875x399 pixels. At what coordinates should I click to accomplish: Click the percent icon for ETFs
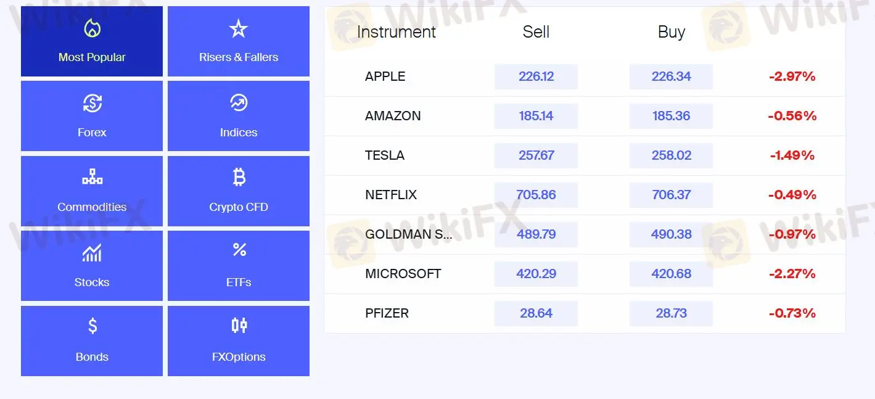click(239, 250)
